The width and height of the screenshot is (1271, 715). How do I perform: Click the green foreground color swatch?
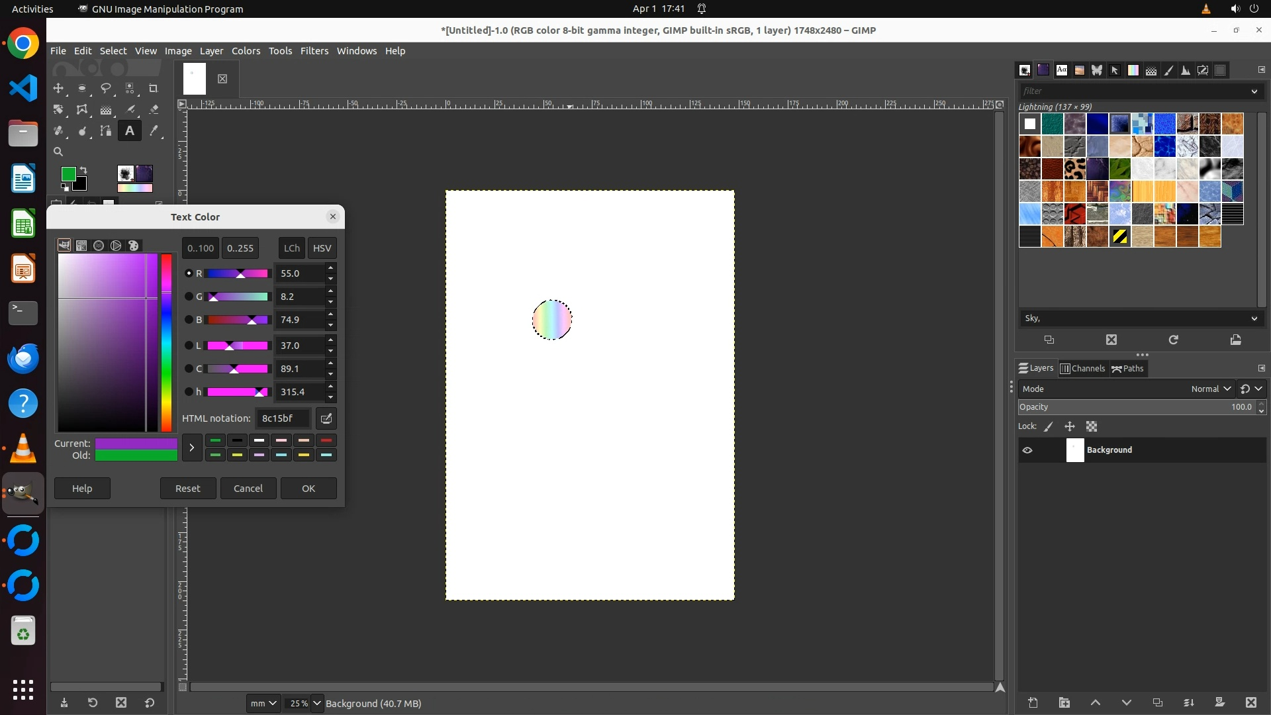tap(68, 173)
